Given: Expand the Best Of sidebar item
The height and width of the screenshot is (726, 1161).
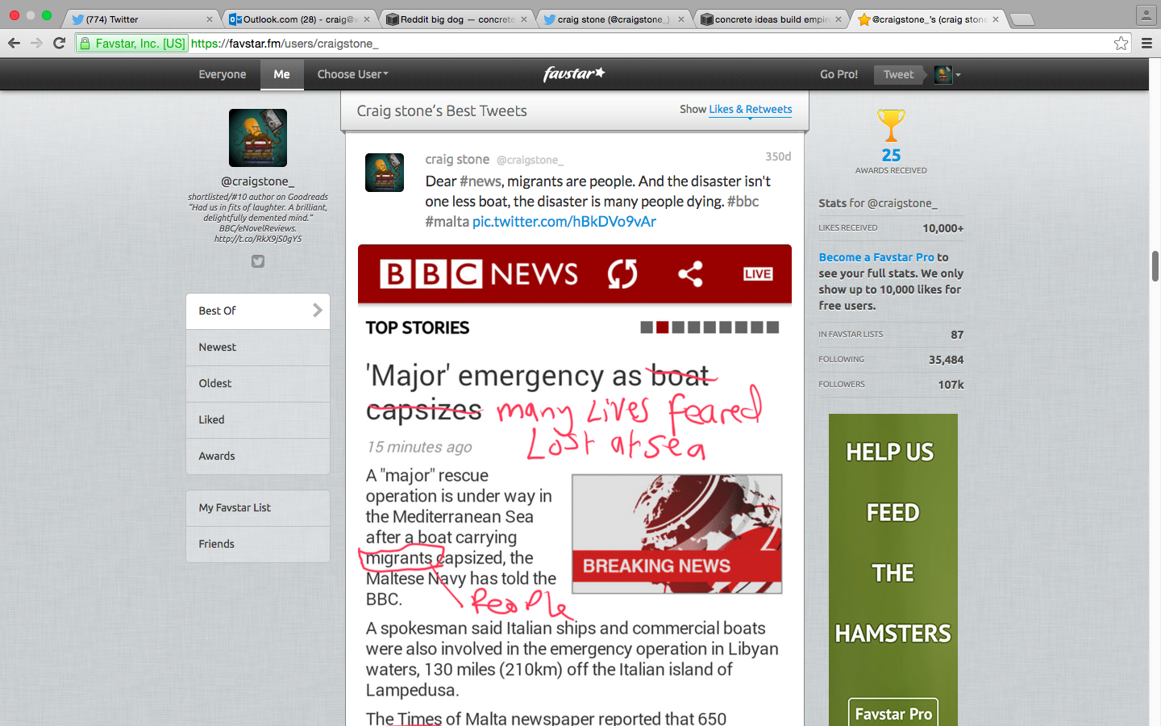Looking at the screenshot, I should click(x=258, y=311).
